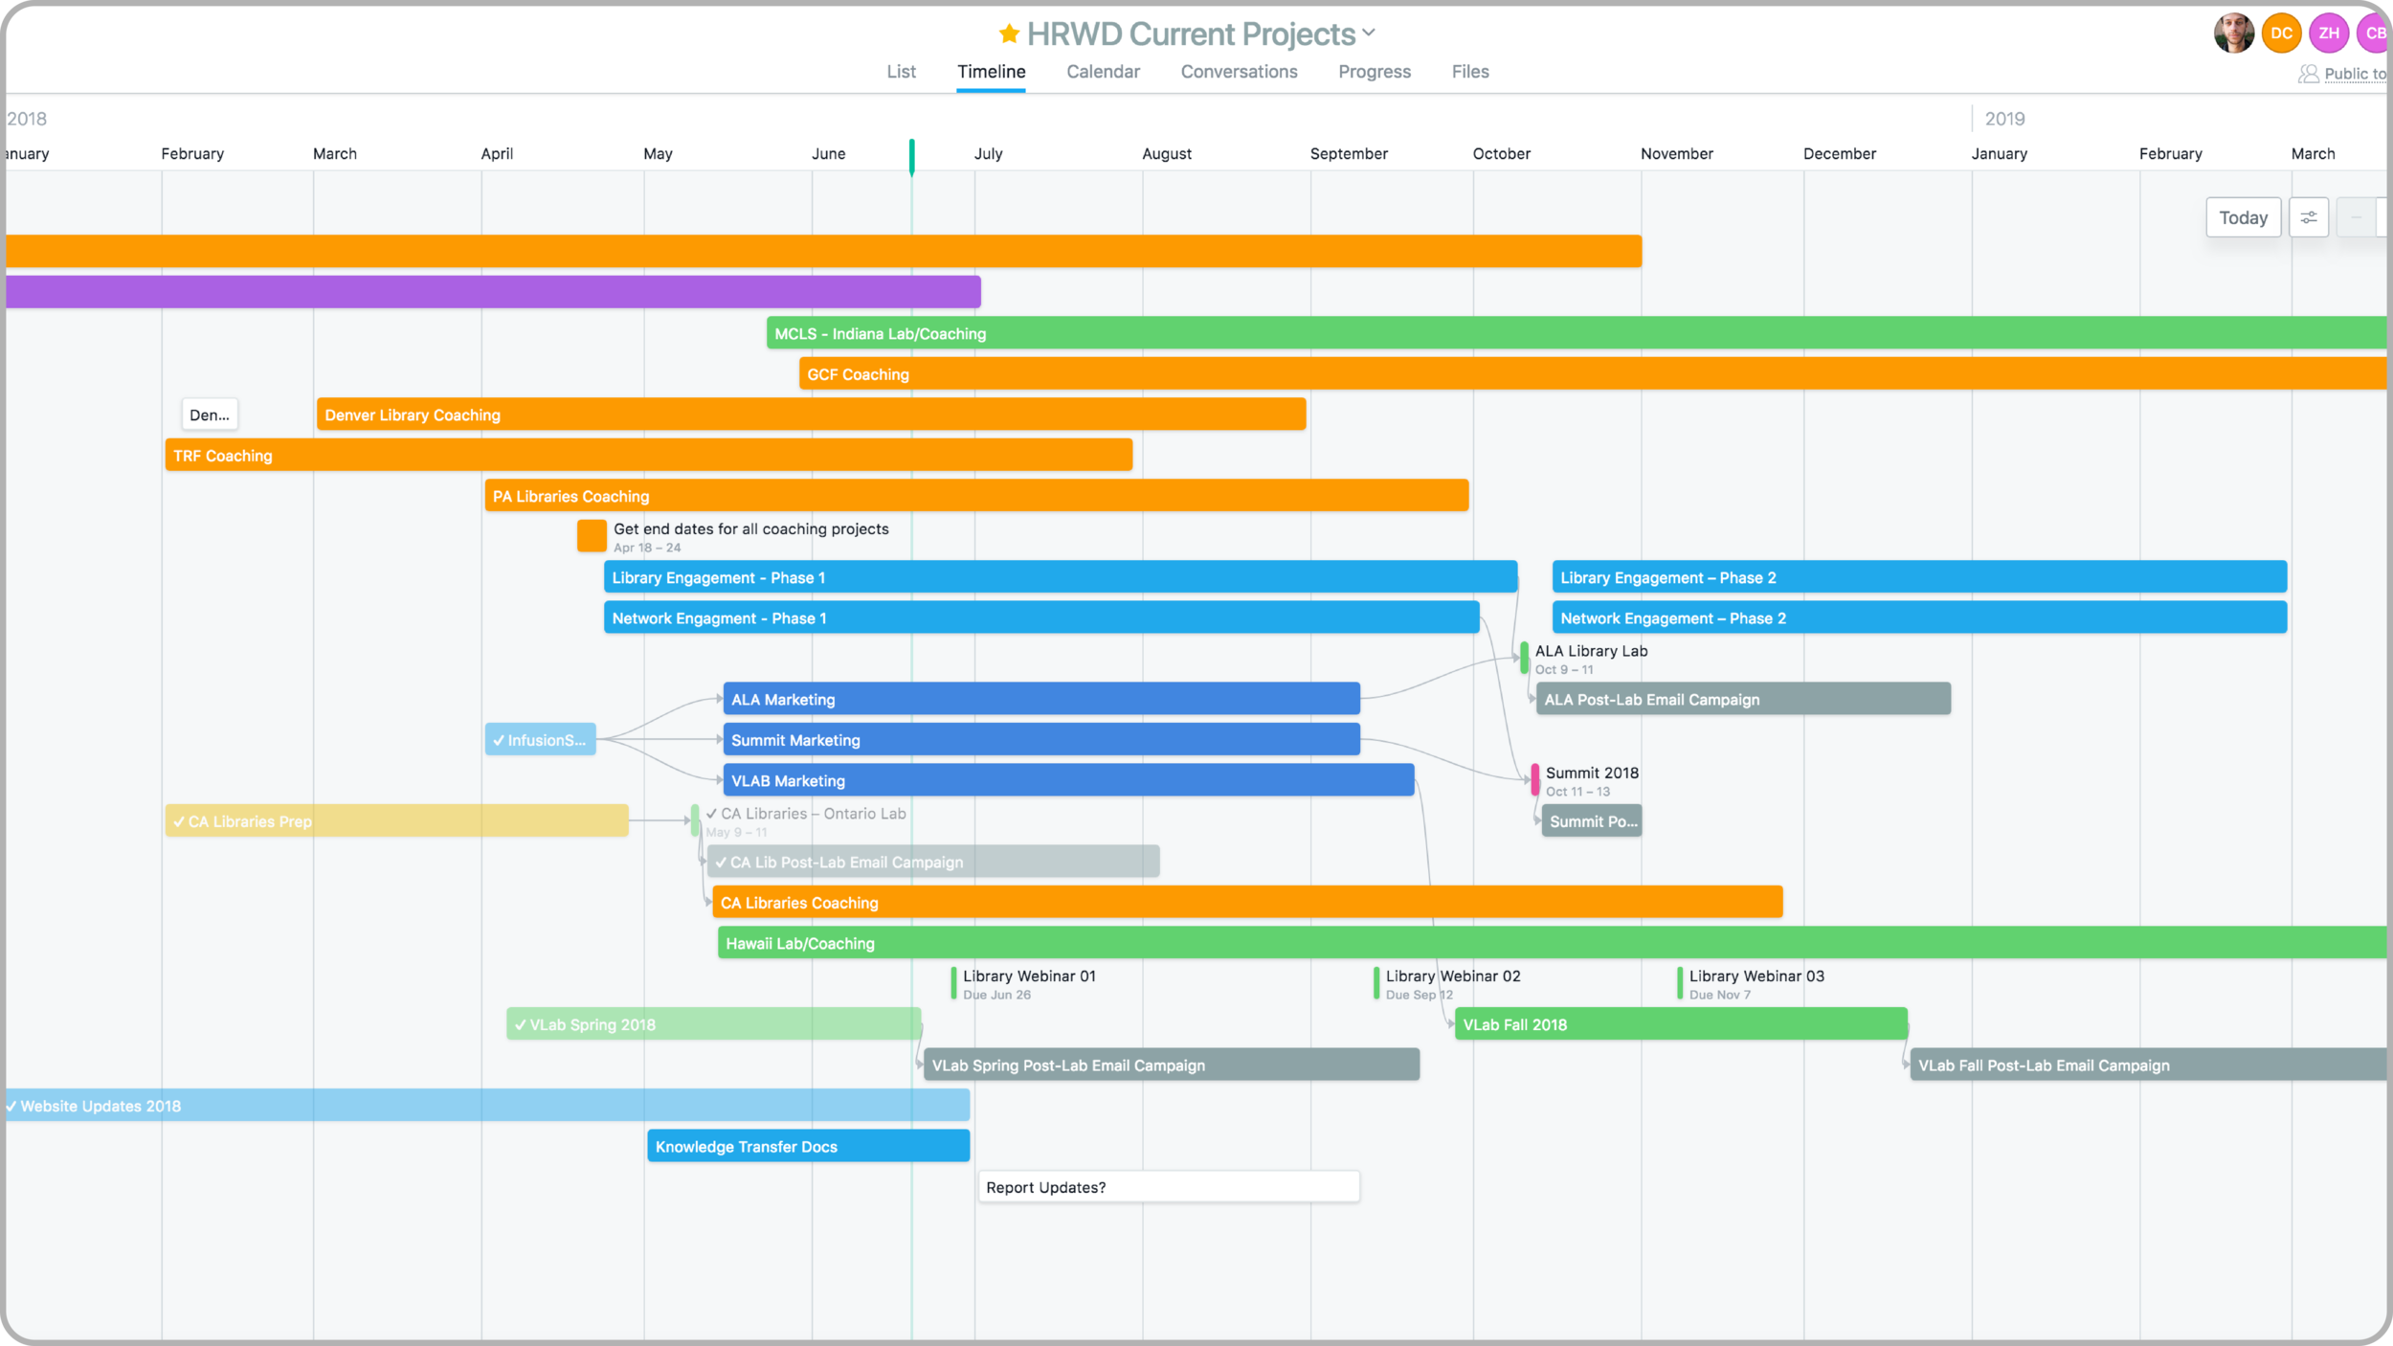
Task: Open the Calendar tab
Action: [x=1103, y=72]
